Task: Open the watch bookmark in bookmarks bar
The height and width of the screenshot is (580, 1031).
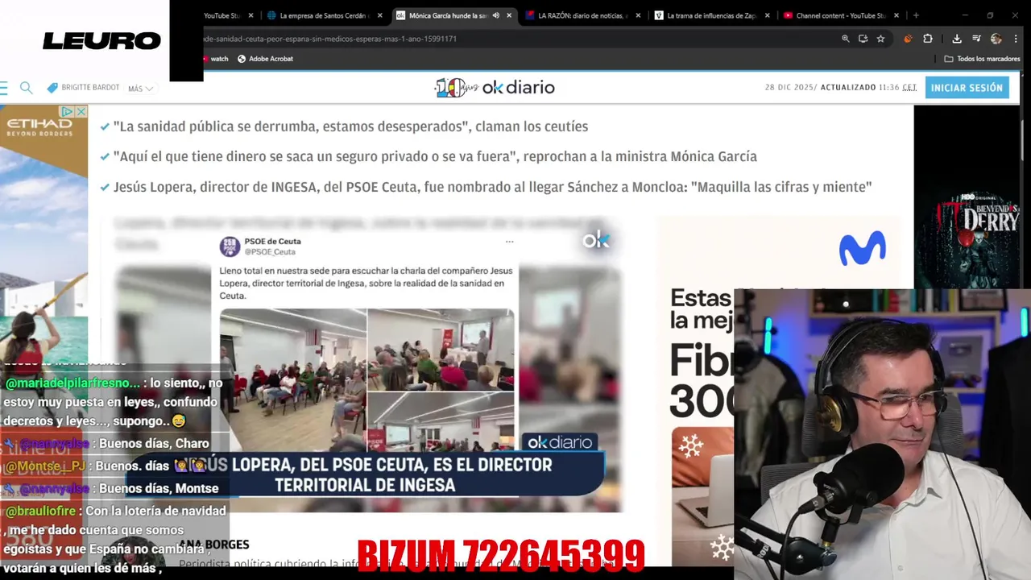Action: click(215, 59)
